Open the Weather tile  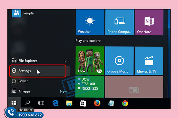coord(90,22)
